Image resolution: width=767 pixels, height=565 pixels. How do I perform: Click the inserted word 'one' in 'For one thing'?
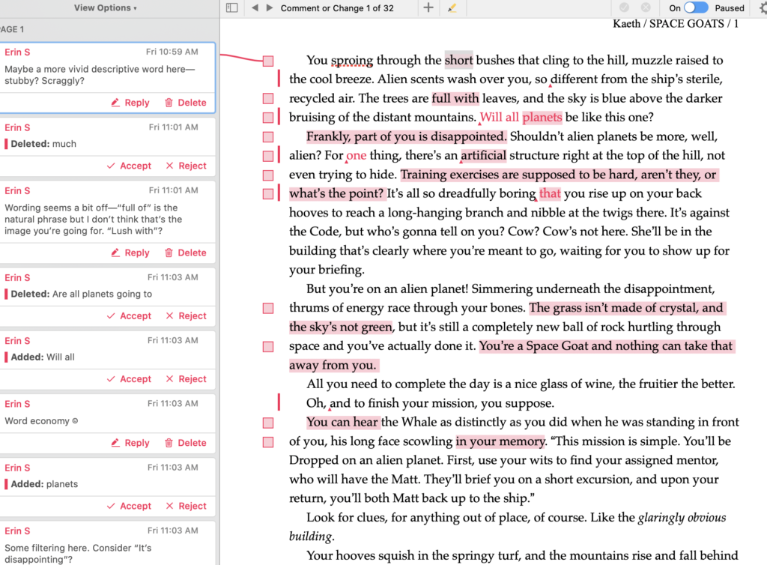pyautogui.click(x=356, y=156)
